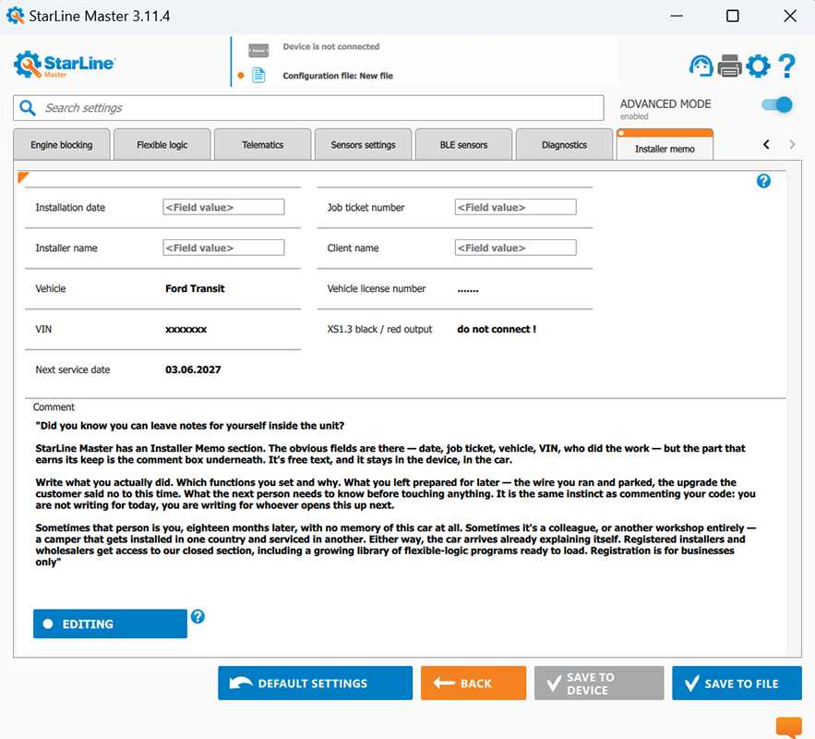
Task: Click Save to Device button
Action: pos(599,683)
